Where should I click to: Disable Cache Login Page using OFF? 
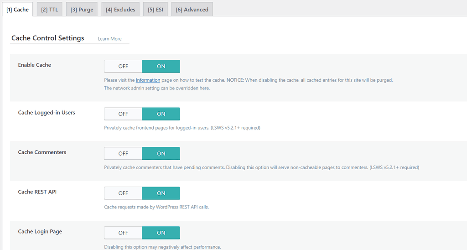pyautogui.click(x=123, y=233)
